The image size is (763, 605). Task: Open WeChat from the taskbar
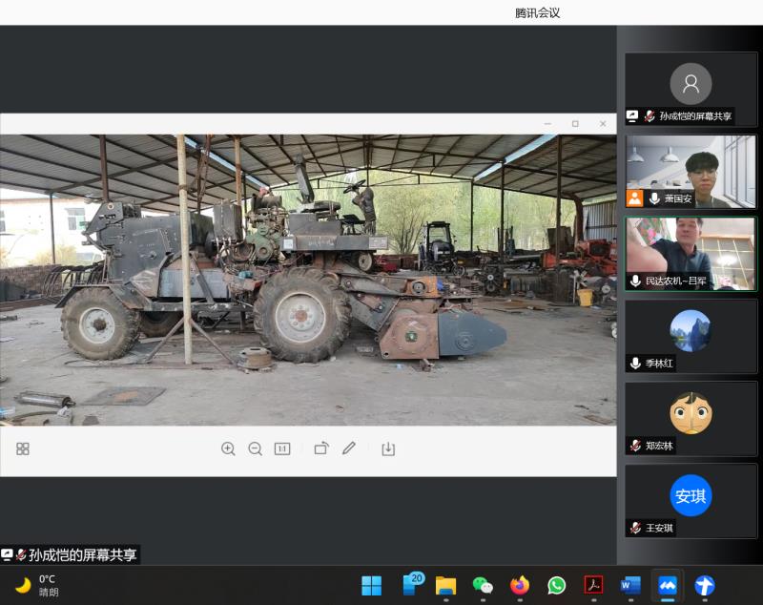483,585
